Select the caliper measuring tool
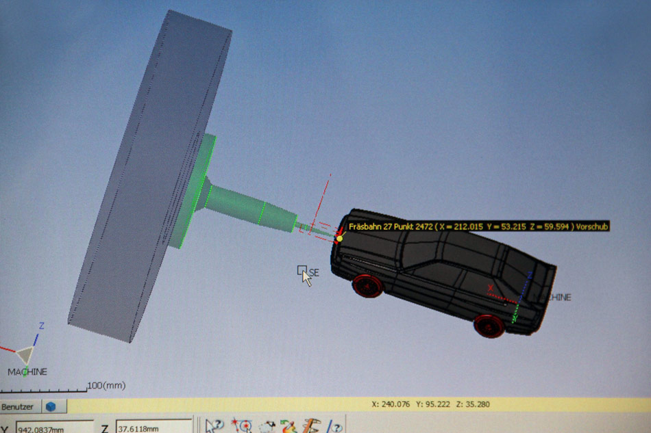 [x=311, y=426]
